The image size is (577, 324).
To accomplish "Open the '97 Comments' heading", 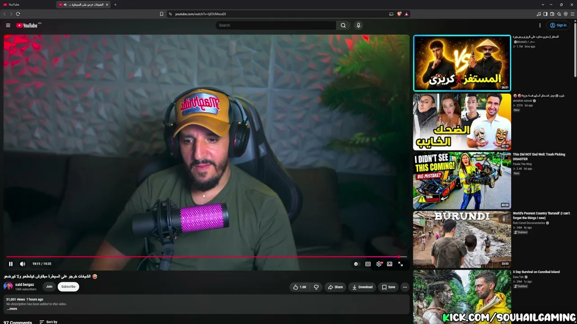I will click(18, 322).
